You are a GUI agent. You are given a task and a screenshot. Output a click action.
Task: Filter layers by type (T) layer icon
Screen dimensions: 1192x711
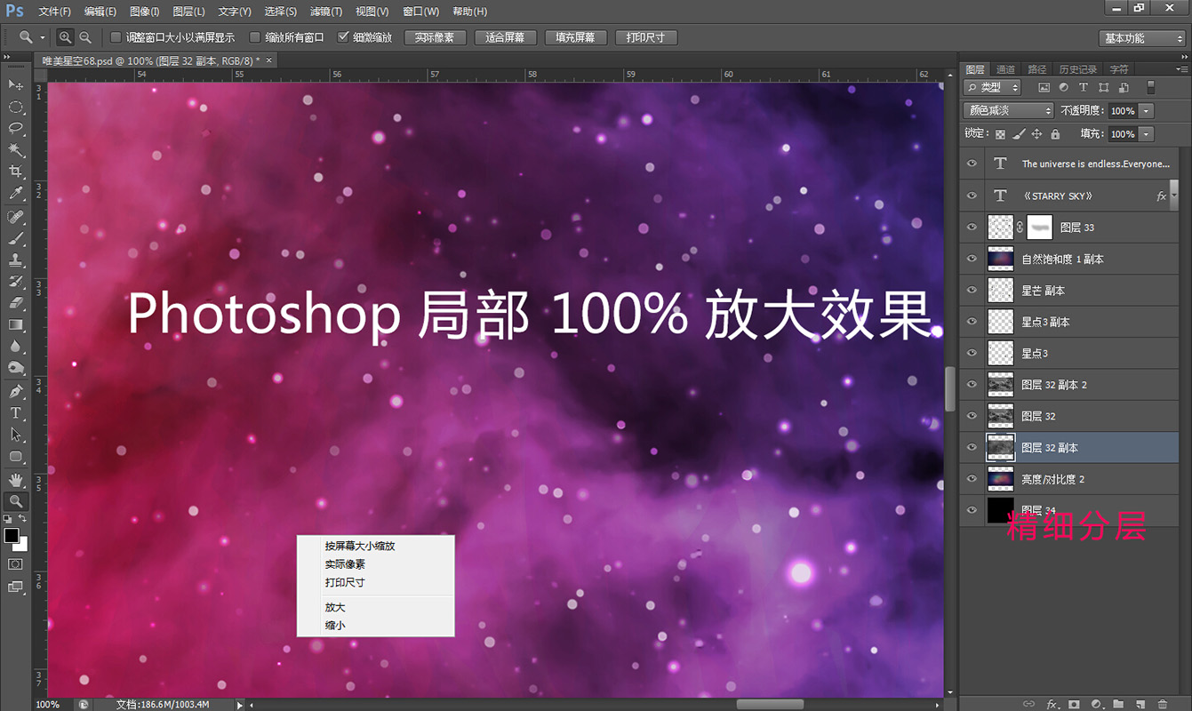1083,87
